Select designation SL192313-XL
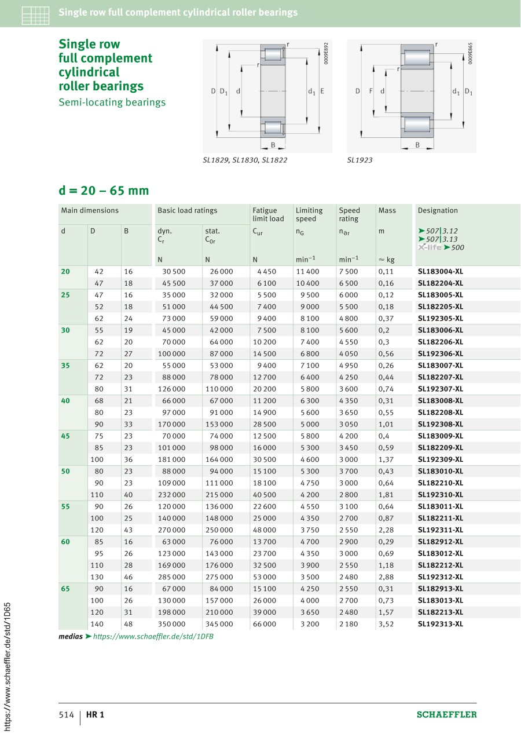521x737 pixels. coord(441,624)
